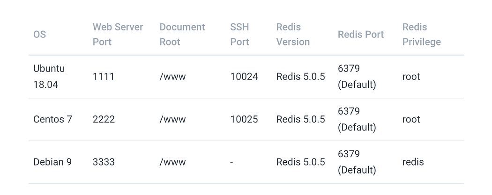Click root privilege in Centos 7 row

[x=411, y=119]
